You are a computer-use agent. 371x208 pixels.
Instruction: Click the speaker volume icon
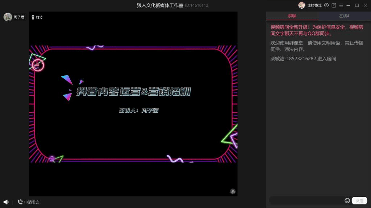pyautogui.click(x=6, y=202)
